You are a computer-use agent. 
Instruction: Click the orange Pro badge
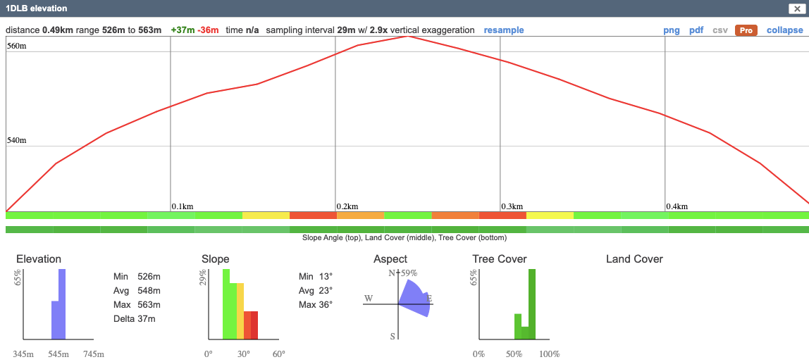point(746,30)
